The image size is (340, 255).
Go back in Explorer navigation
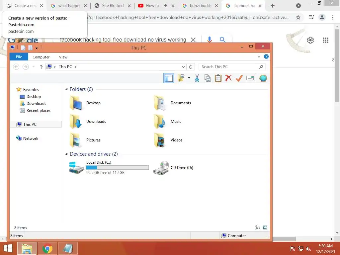pos(16,66)
